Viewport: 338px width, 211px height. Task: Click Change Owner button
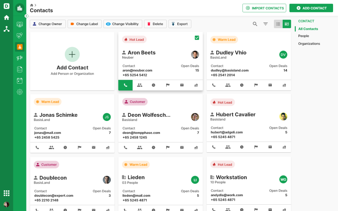(47, 24)
